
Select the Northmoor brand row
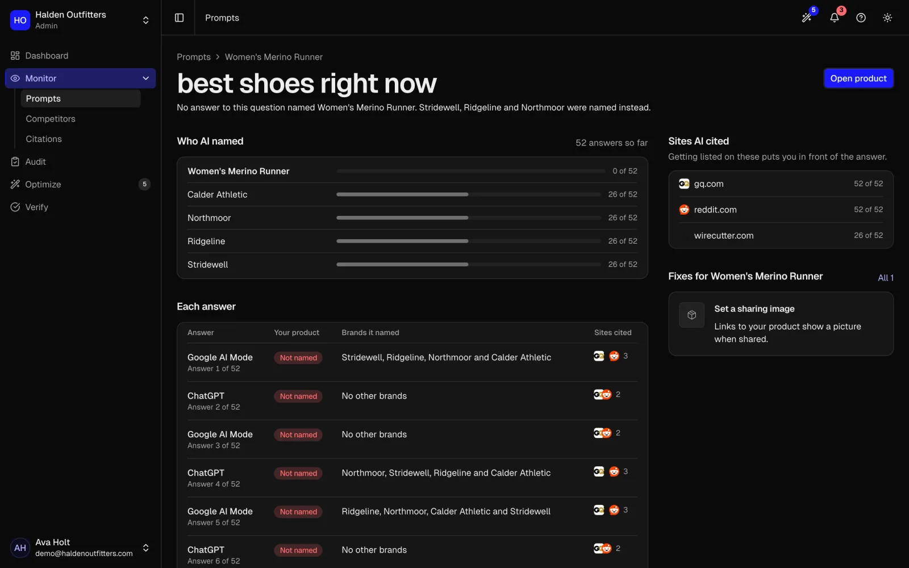[x=412, y=218]
